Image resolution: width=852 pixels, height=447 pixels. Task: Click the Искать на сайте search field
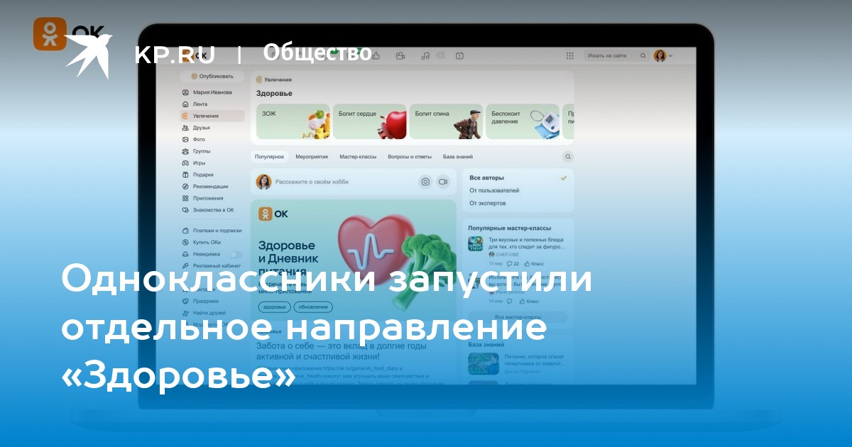click(611, 55)
